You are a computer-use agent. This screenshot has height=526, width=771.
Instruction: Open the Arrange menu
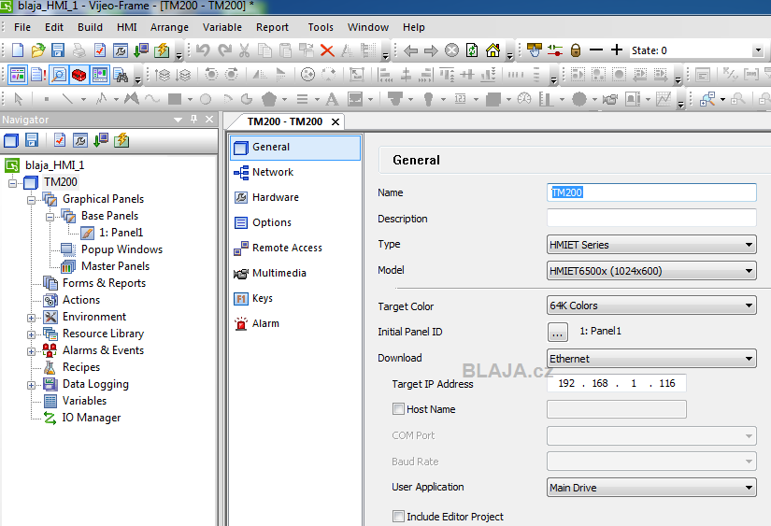(169, 27)
